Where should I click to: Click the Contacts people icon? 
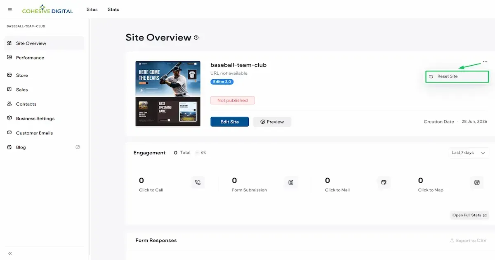click(x=9, y=104)
